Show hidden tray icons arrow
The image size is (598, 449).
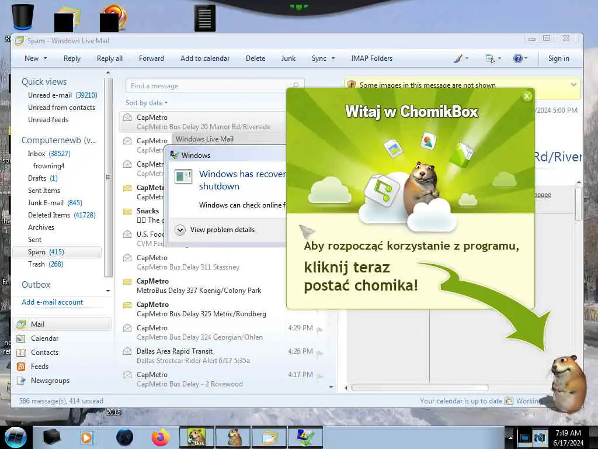pyautogui.click(x=510, y=437)
